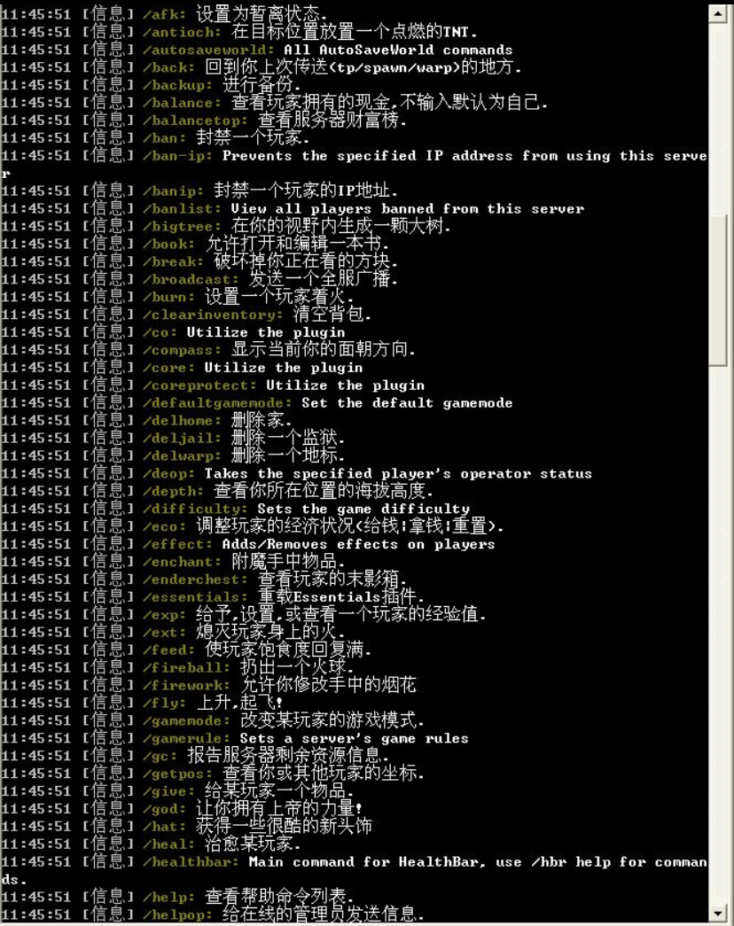Click the /afk command line
This screenshot has height=926, width=734.
164,13
